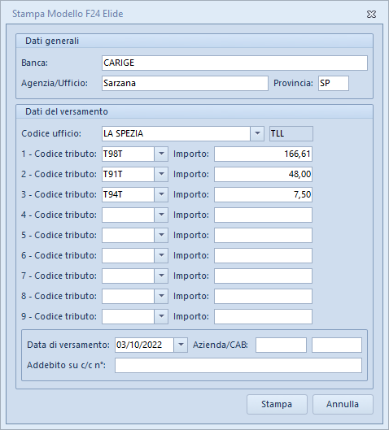
Task: Expand the 1 - Codice tributo dropdown
Action: point(161,154)
